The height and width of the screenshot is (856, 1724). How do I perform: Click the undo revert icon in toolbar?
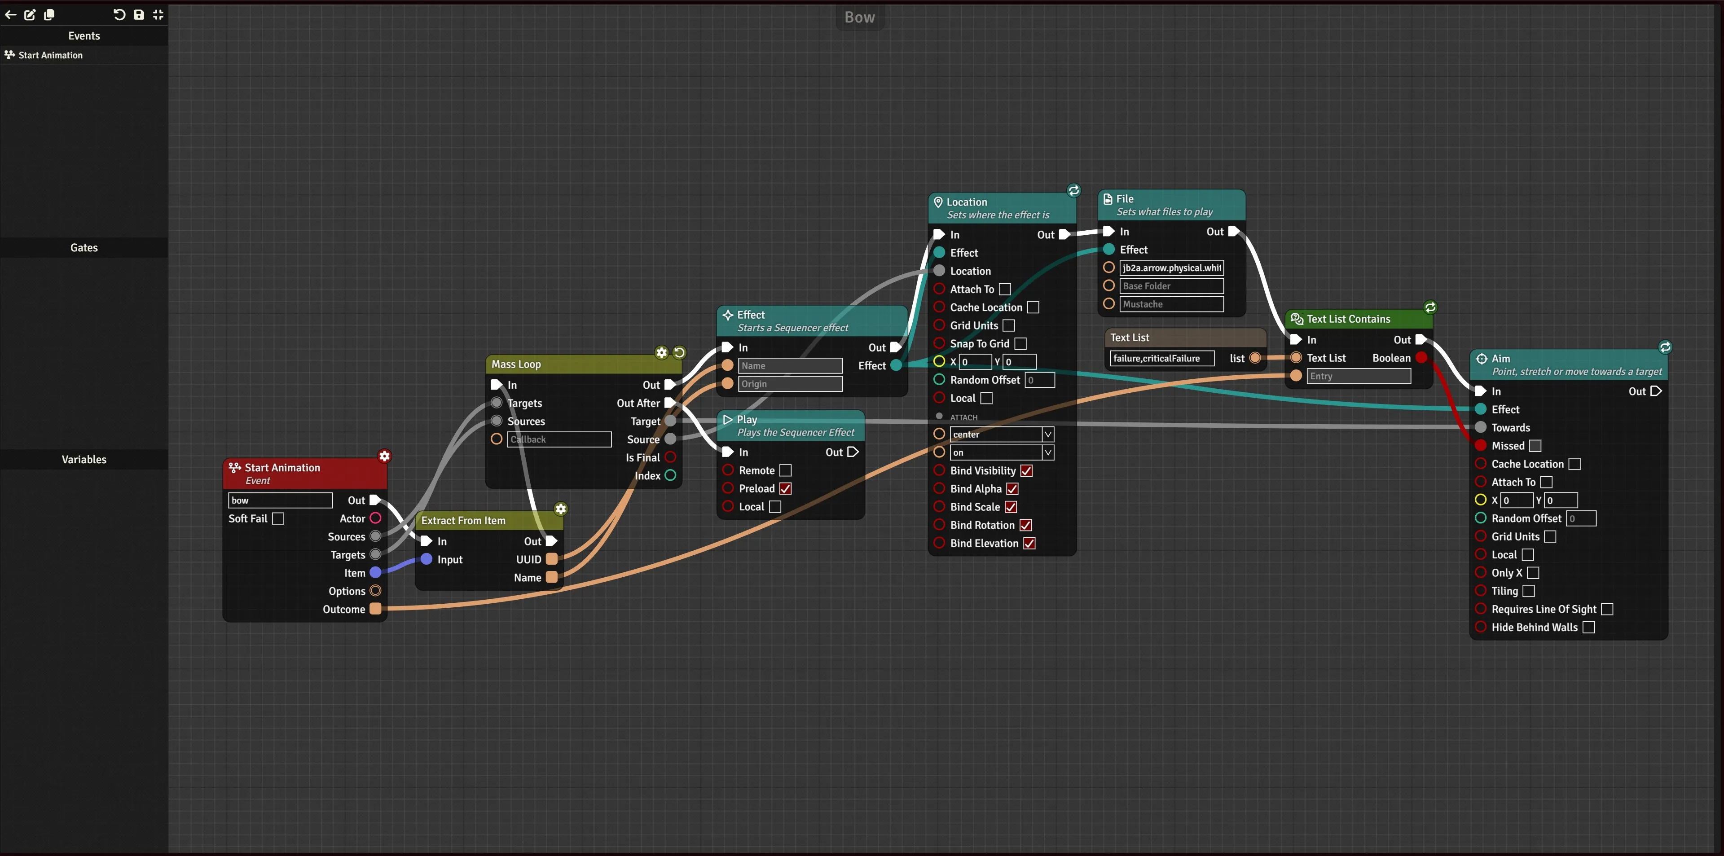119,15
